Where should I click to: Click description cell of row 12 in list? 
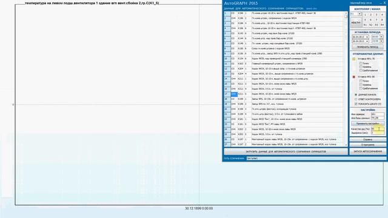tap(298, 68)
